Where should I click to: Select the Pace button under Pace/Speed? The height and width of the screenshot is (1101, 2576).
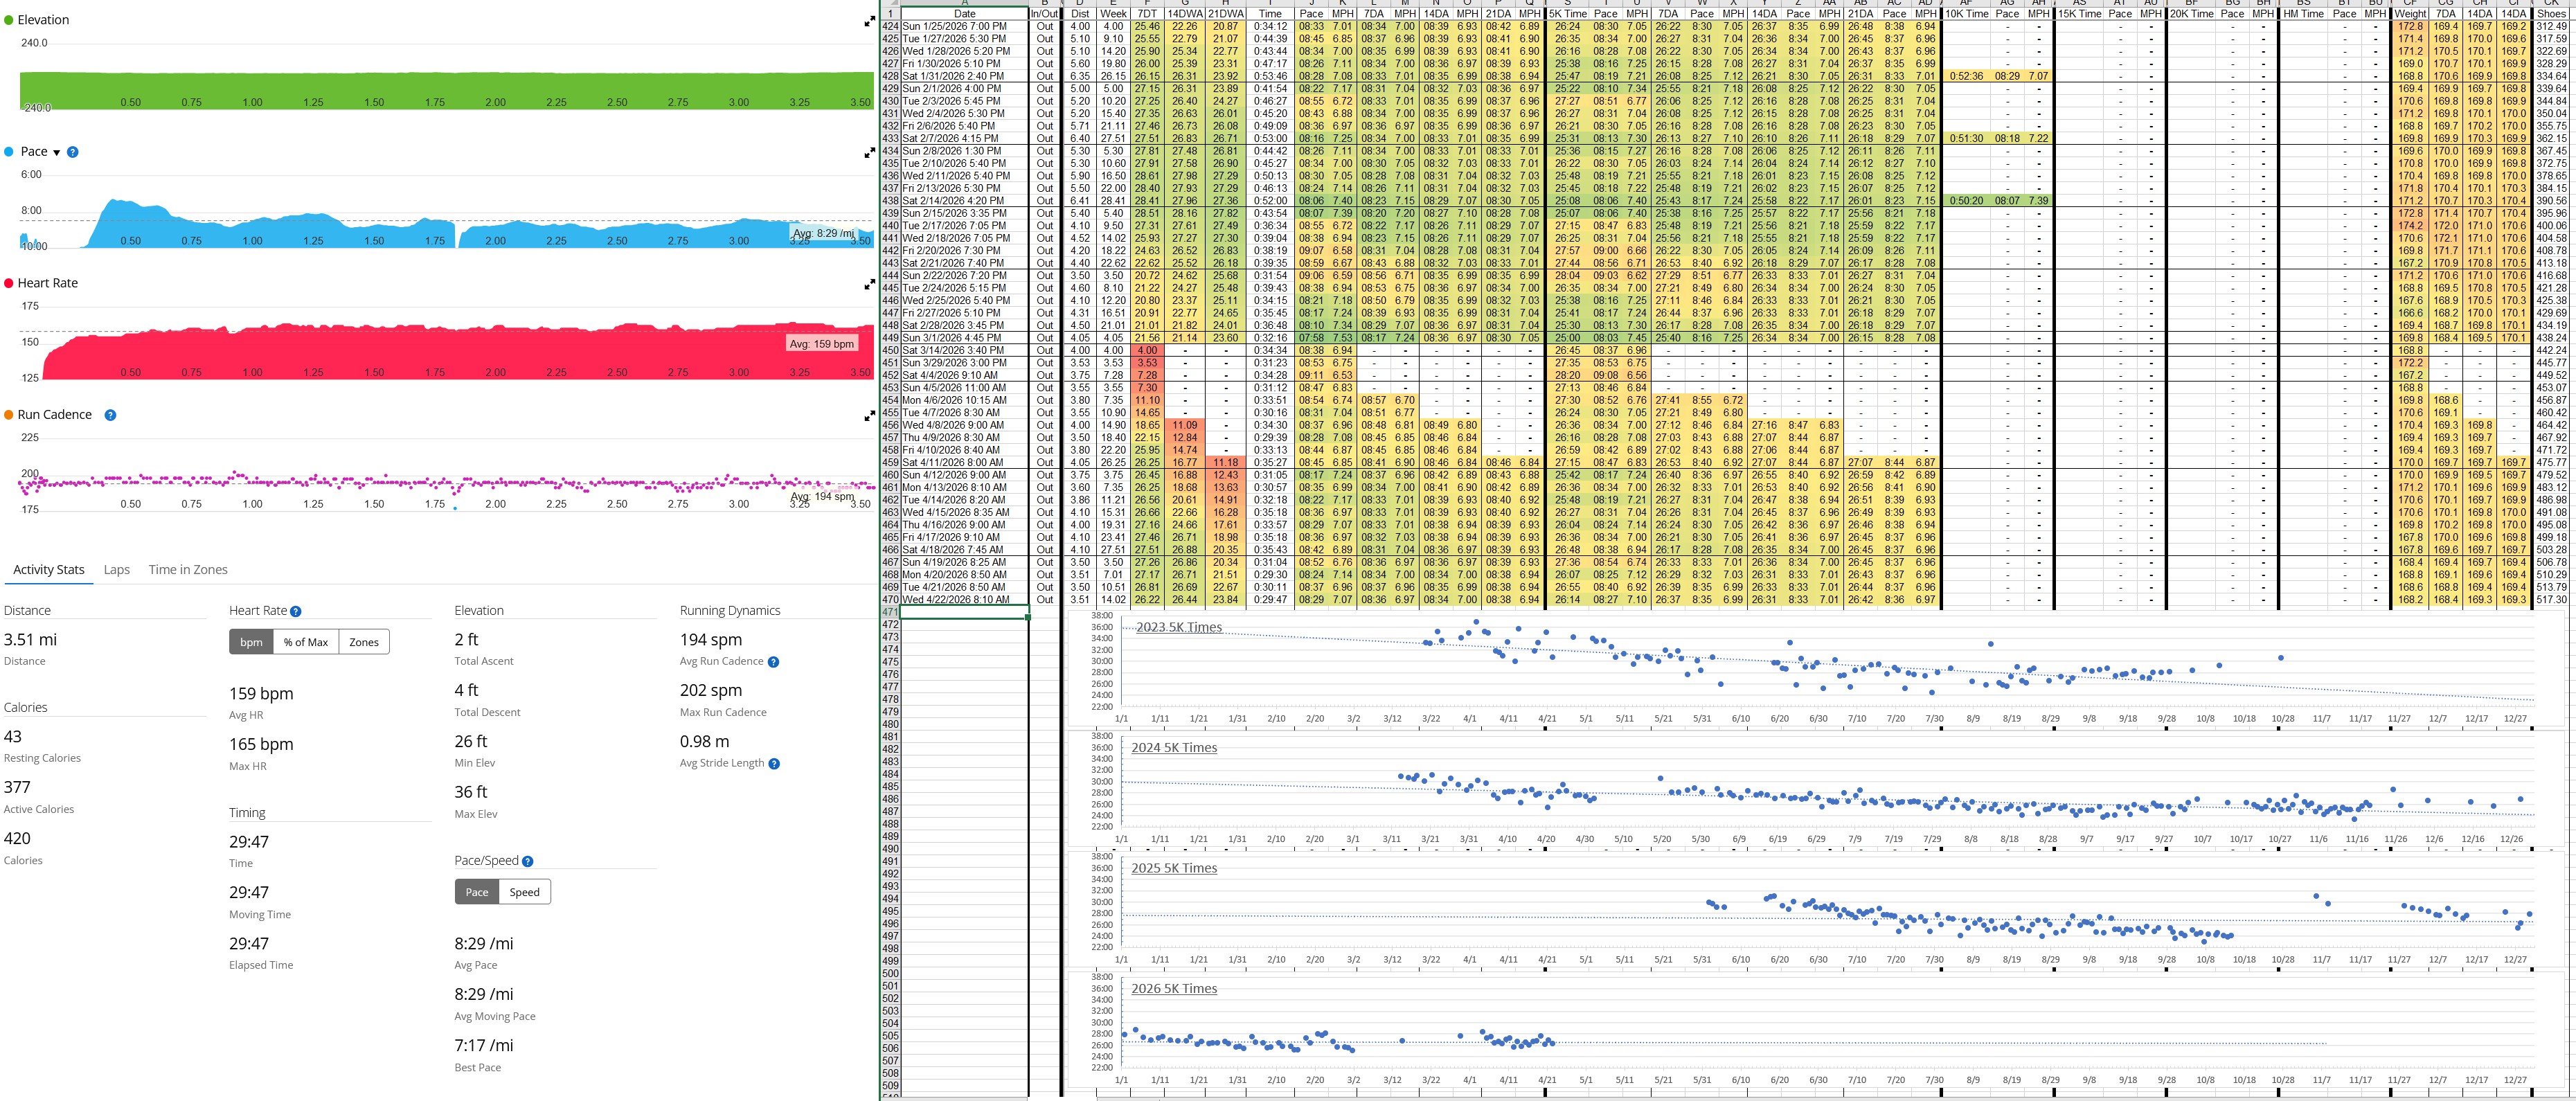[477, 892]
